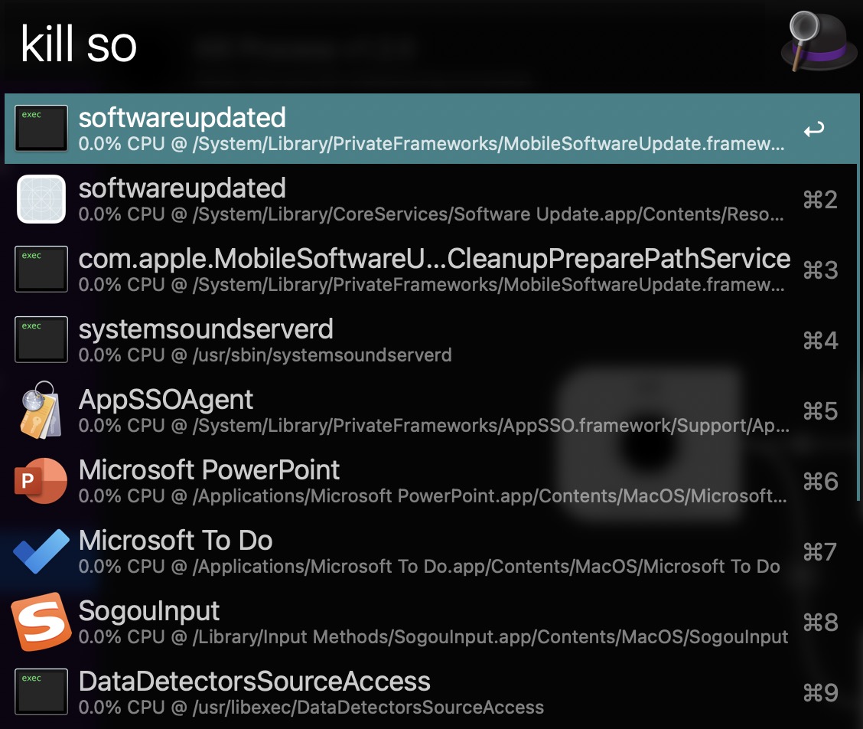Screen dimensions: 863x729
Task: Click the Microsoft To Do checkmark icon
Action: (41, 551)
